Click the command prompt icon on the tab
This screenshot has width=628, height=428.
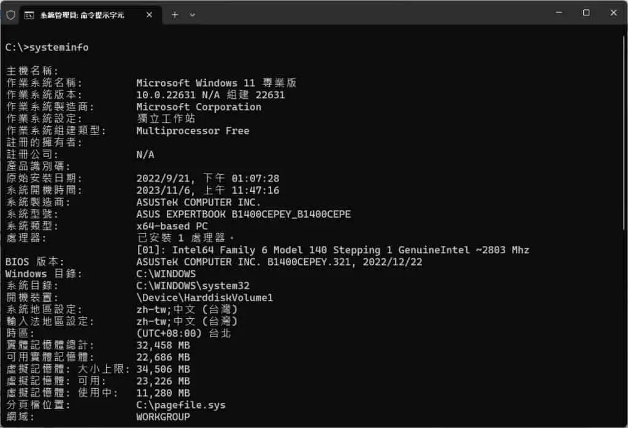click(29, 15)
